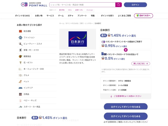Open the ベビー・キッズ icon
The height and width of the screenshot is (126, 168).
tap(20, 101)
